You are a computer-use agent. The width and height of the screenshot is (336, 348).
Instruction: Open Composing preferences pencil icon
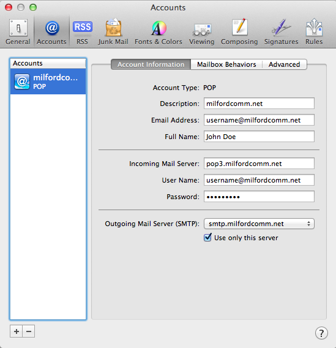point(239,28)
